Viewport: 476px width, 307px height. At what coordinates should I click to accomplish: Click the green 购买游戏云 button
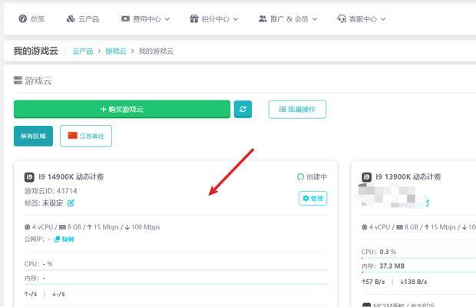[x=122, y=109]
